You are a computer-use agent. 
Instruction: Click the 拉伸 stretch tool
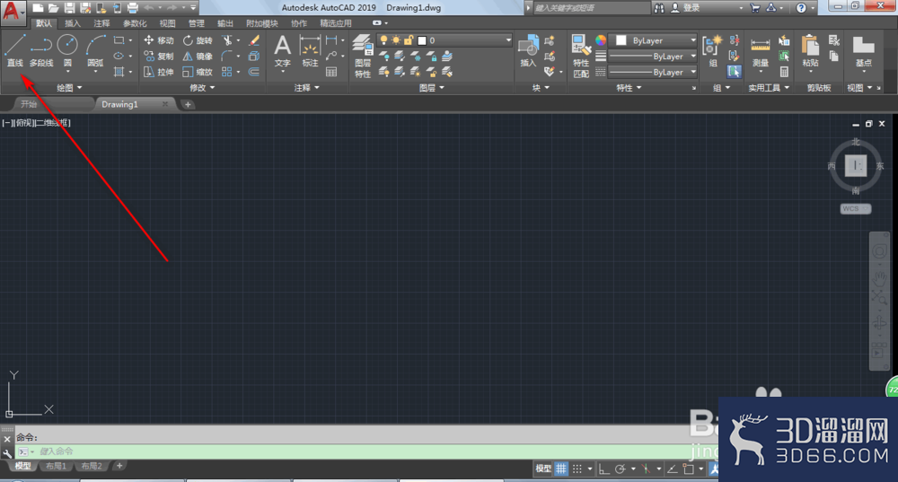[x=159, y=72]
